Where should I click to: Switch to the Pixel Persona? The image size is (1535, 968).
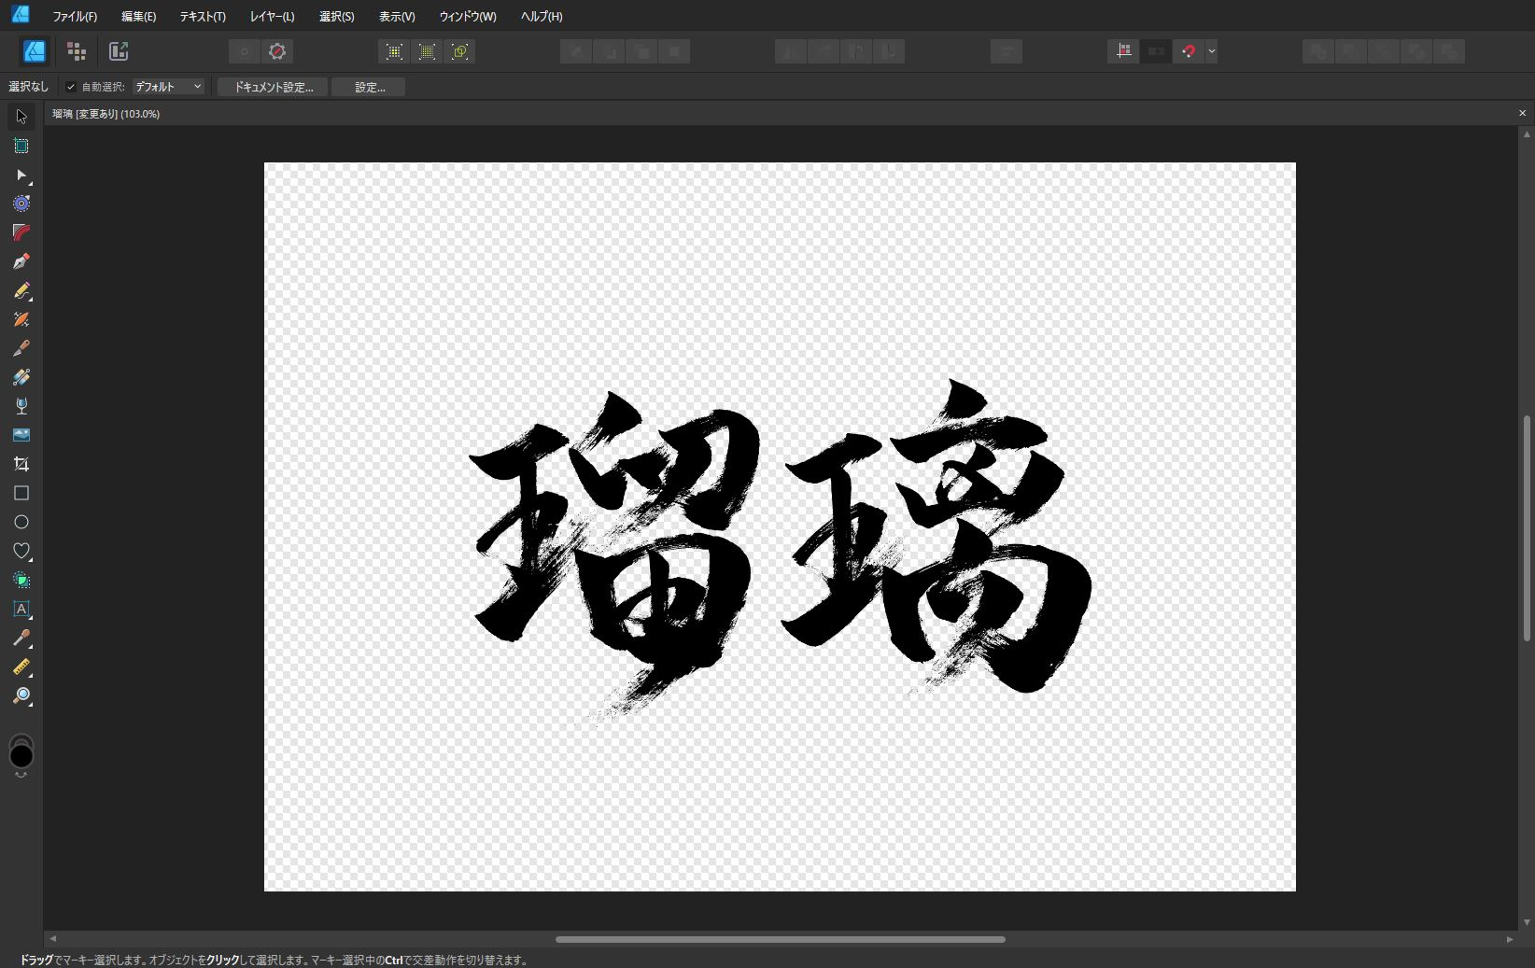coord(77,51)
